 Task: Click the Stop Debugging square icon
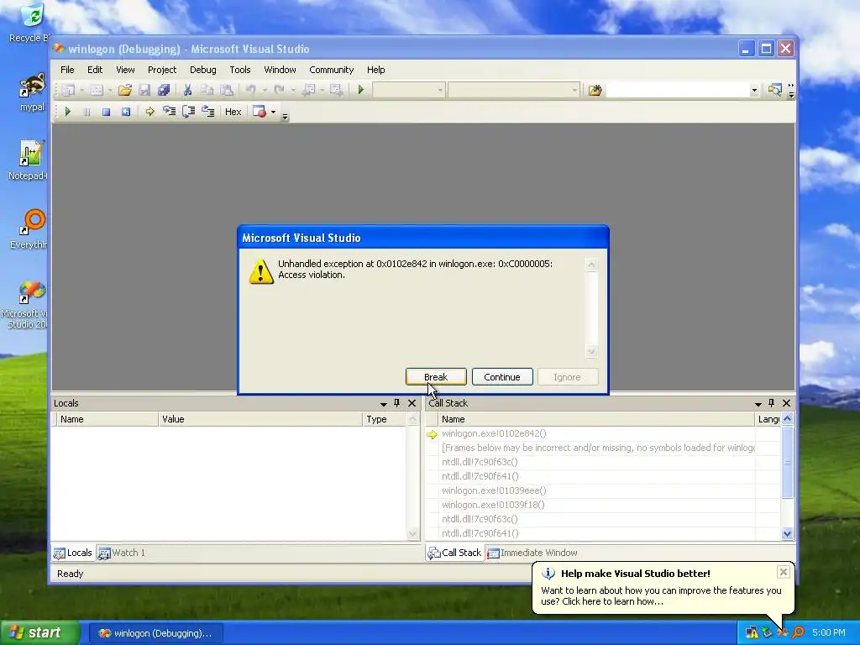(x=106, y=112)
